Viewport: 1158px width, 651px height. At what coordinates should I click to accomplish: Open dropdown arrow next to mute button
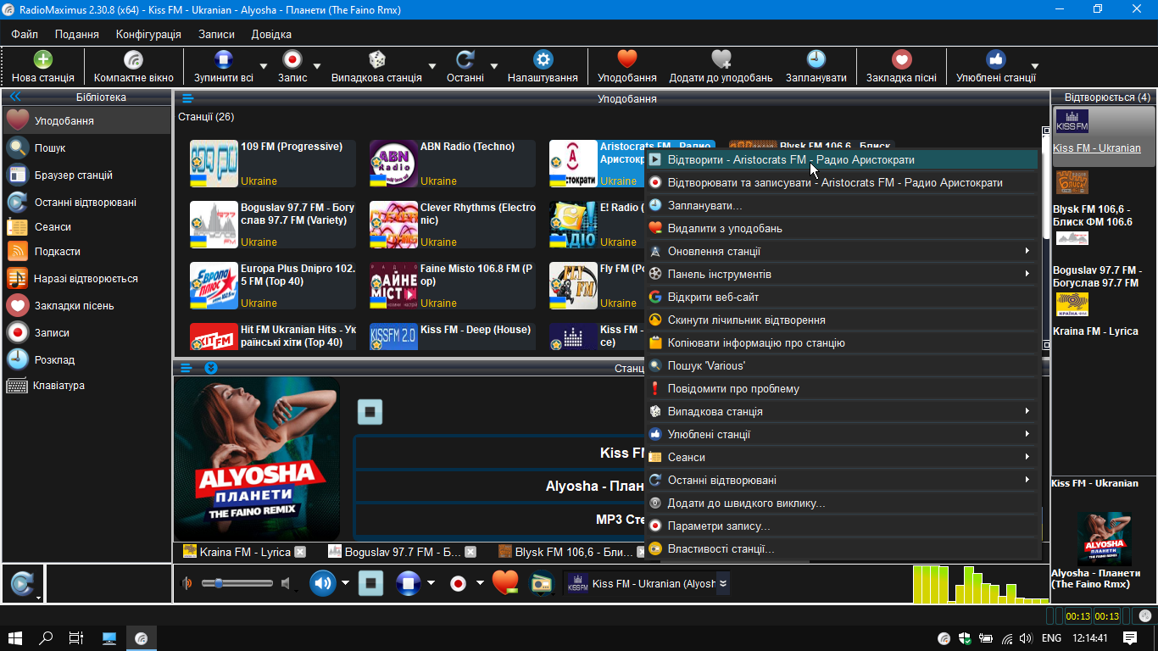pos(345,583)
